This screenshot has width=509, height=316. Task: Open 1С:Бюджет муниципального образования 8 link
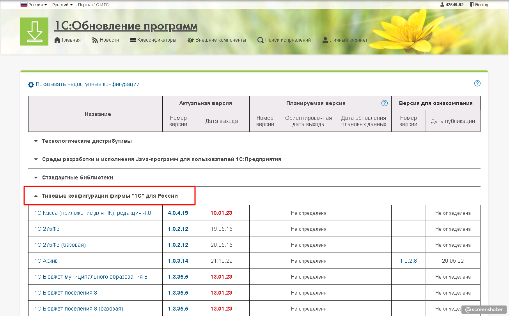point(91,277)
